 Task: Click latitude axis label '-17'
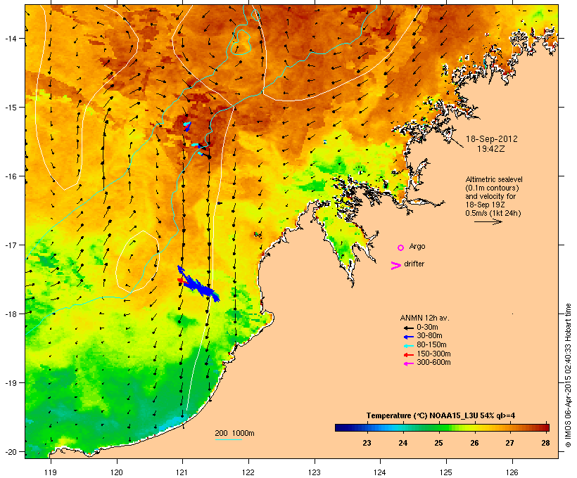tap(10, 245)
